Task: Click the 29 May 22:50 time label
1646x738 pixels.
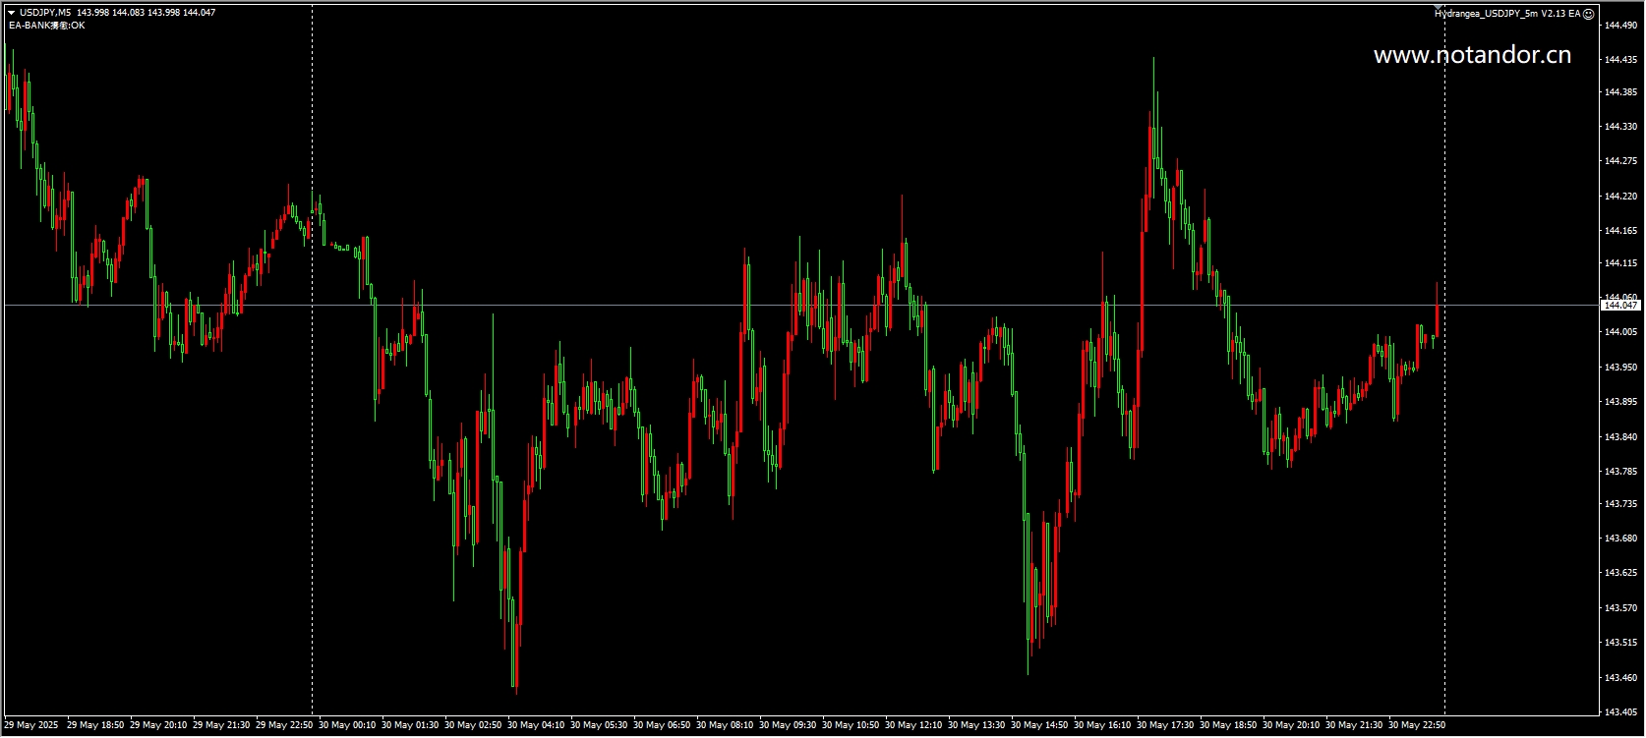Action: point(284,725)
